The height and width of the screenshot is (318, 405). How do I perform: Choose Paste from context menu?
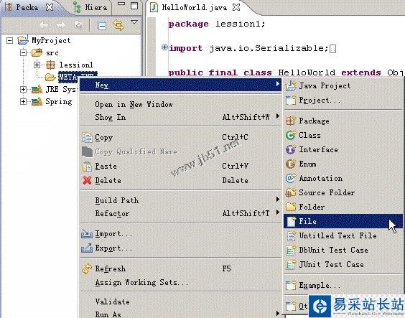click(180, 166)
